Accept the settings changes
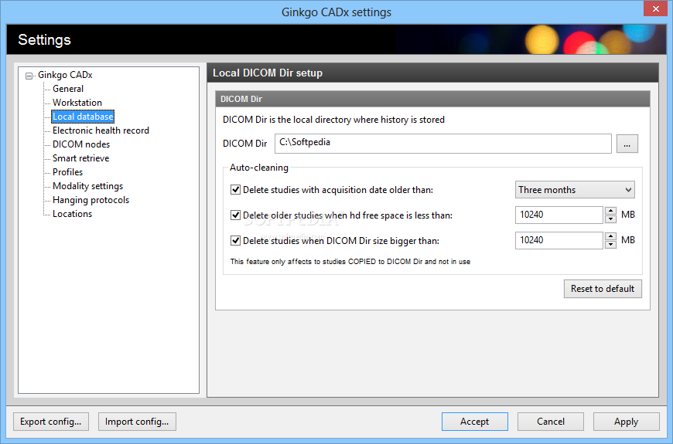This screenshot has width=673, height=444. pos(475,422)
